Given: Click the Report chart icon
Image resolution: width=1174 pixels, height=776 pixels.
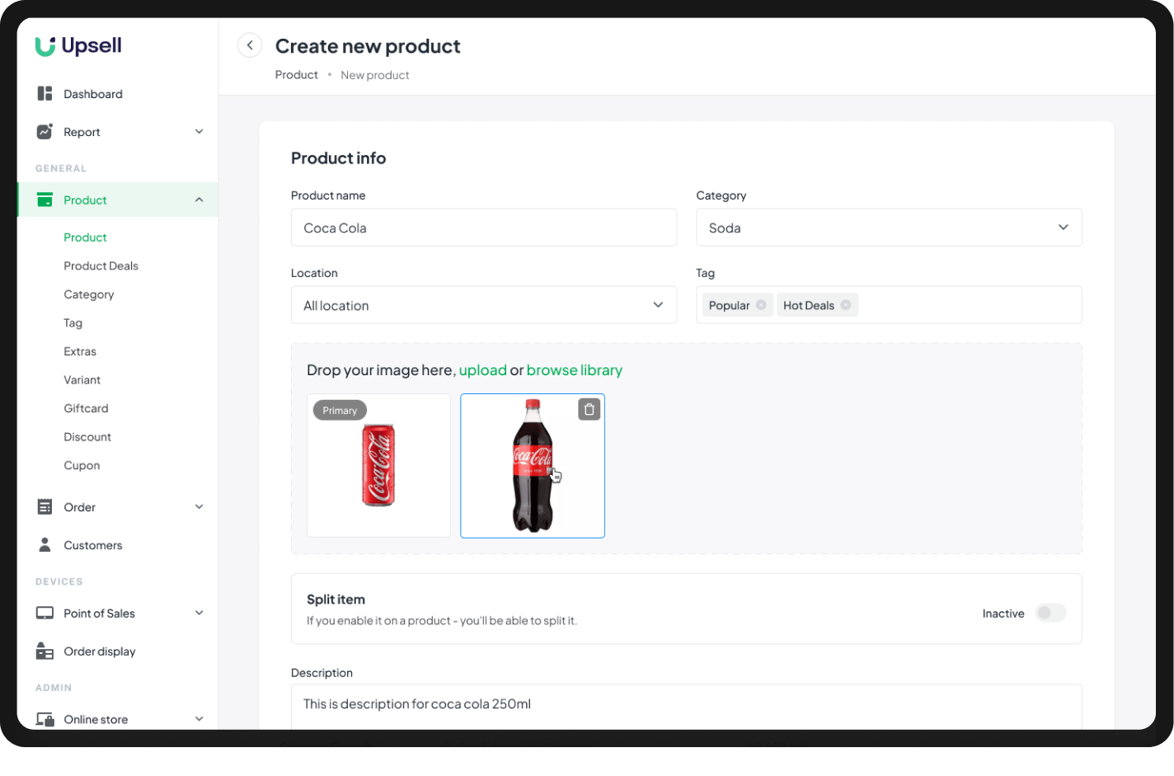Looking at the screenshot, I should (x=45, y=131).
